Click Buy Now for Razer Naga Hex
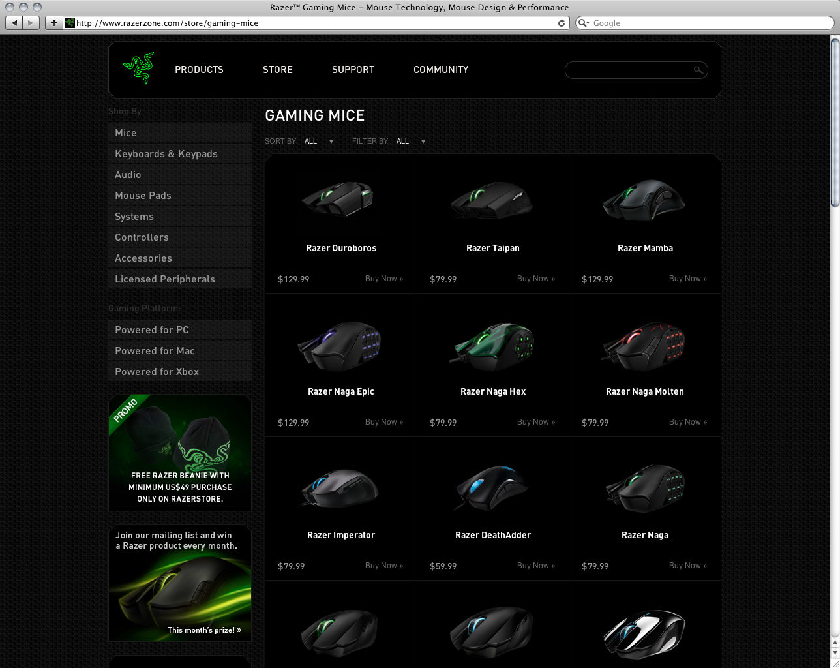The height and width of the screenshot is (668, 840). coord(536,422)
